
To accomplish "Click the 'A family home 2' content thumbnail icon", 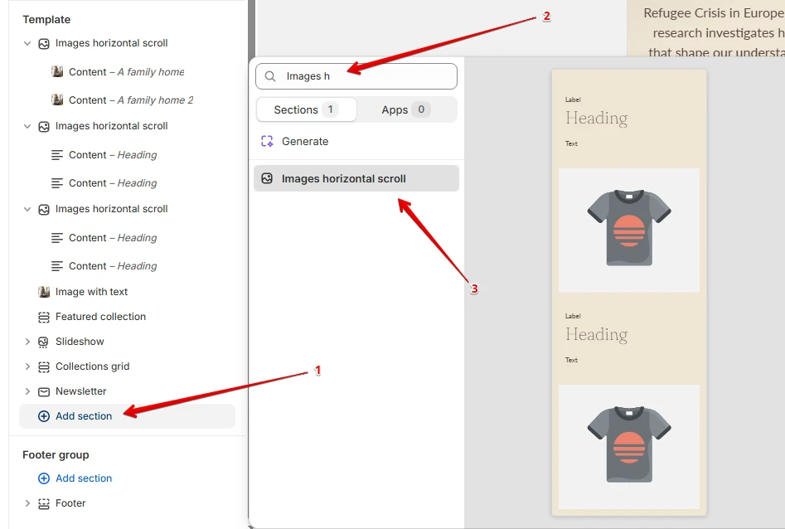I will [x=57, y=99].
